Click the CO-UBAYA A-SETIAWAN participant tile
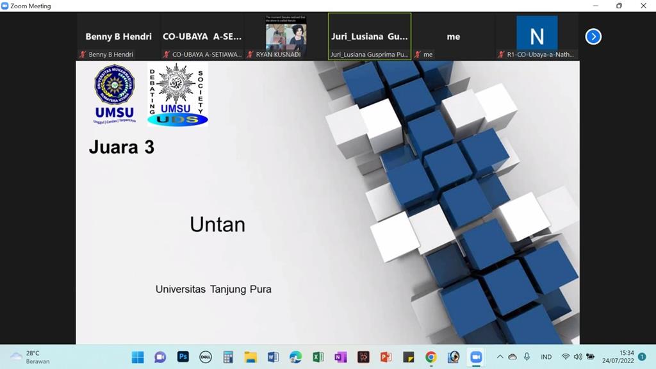Image resolution: width=656 pixels, height=369 pixels. click(202, 37)
